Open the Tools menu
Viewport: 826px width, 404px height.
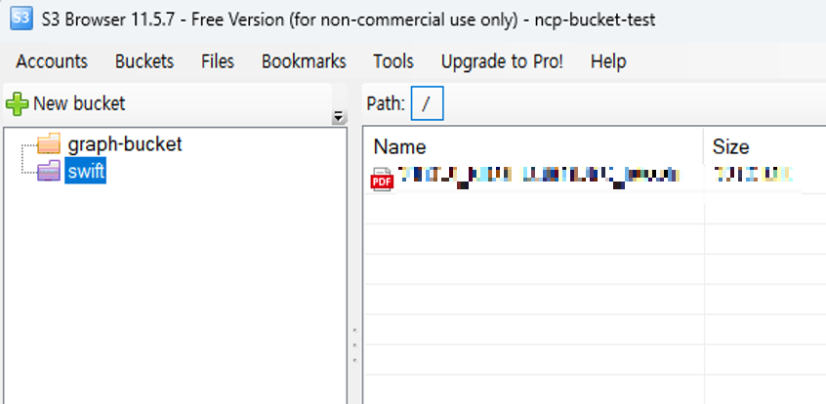[x=393, y=61]
